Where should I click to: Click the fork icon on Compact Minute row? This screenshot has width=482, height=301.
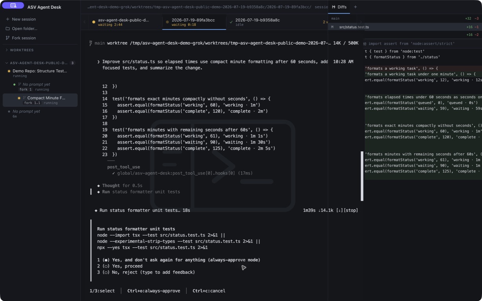coord(24,98)
